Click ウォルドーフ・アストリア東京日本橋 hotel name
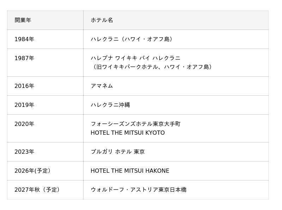282x210 pixels. coord(139,190)
